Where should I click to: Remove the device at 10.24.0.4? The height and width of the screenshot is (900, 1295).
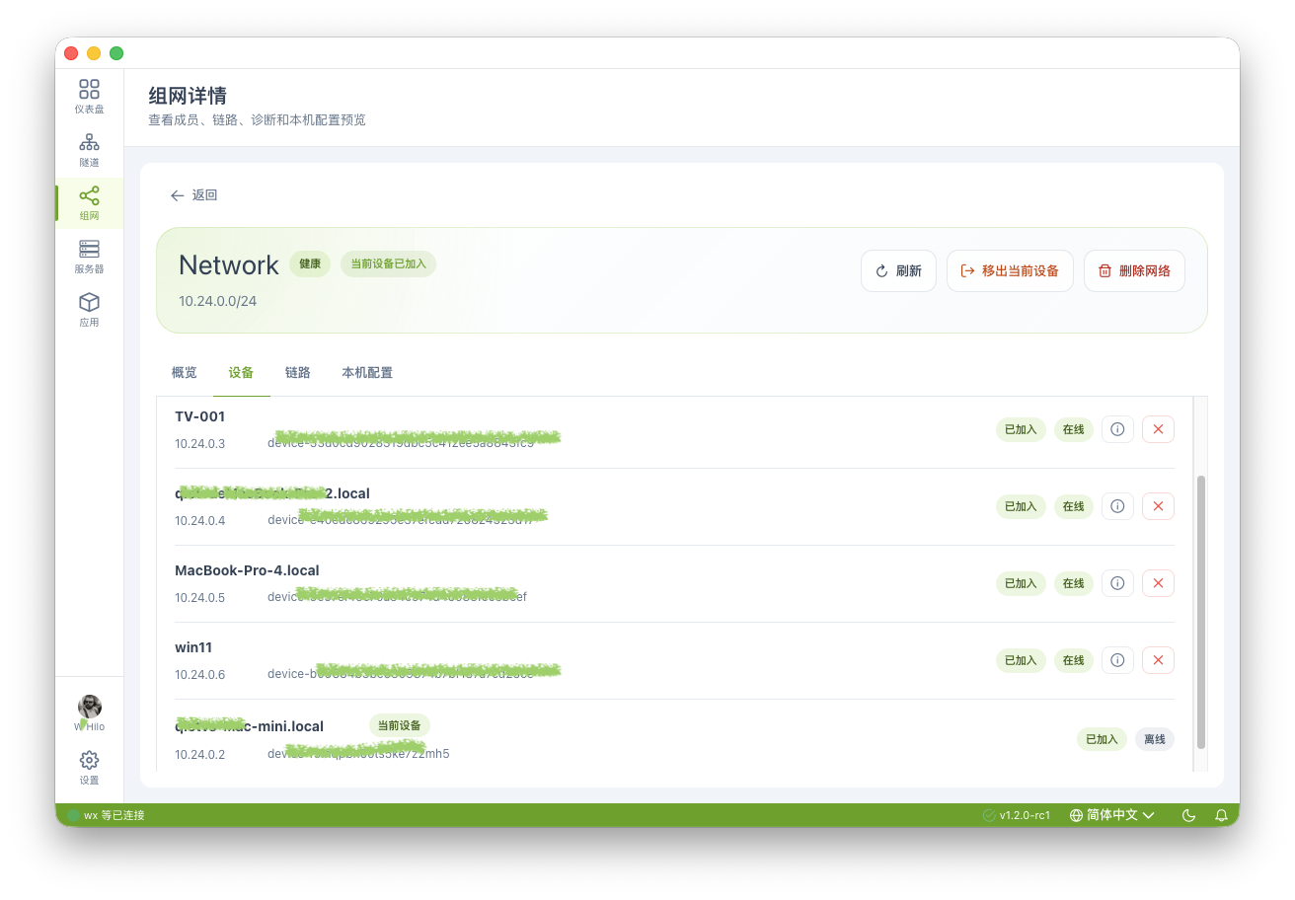coord(1158,506)
